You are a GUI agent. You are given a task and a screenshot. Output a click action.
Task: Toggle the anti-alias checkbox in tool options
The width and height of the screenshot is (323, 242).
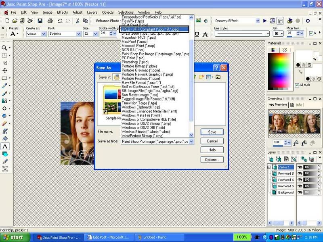[x=311, y=33]
